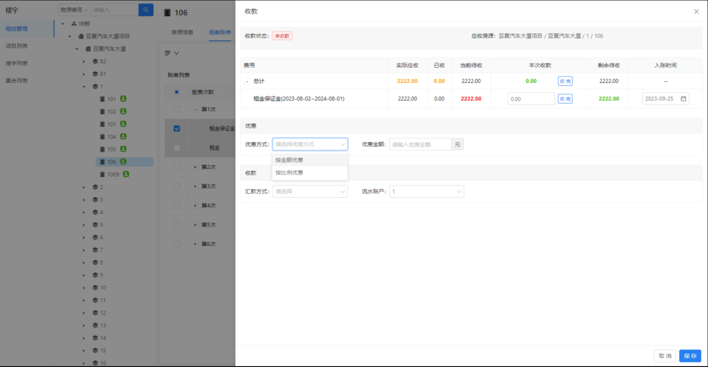Image resolution: width=708 pixels, height=367 pixels.
Task: Click the B2 floor layers icon
Action: [x=95, y=61]
